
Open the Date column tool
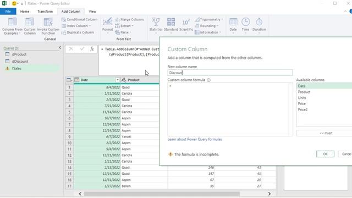click(x=233, y=26)
